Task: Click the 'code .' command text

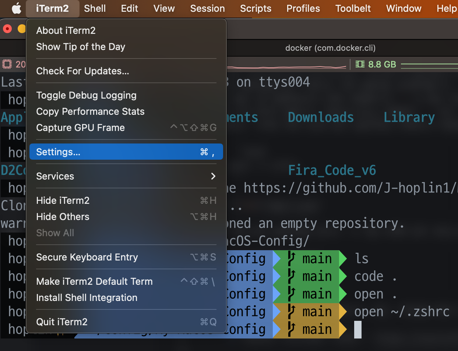Action: coord(376,276)
